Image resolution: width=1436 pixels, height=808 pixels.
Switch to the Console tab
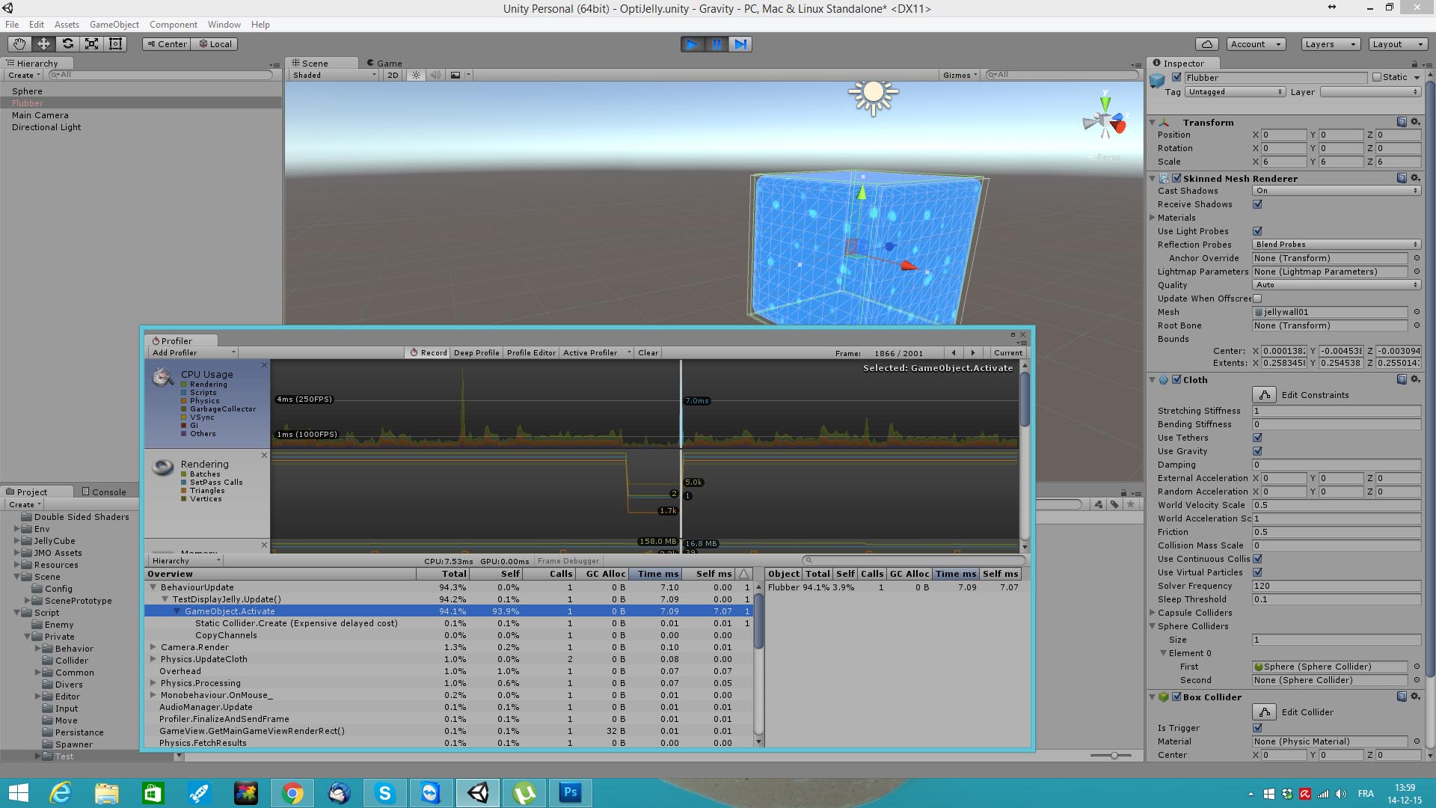point(103,492)
